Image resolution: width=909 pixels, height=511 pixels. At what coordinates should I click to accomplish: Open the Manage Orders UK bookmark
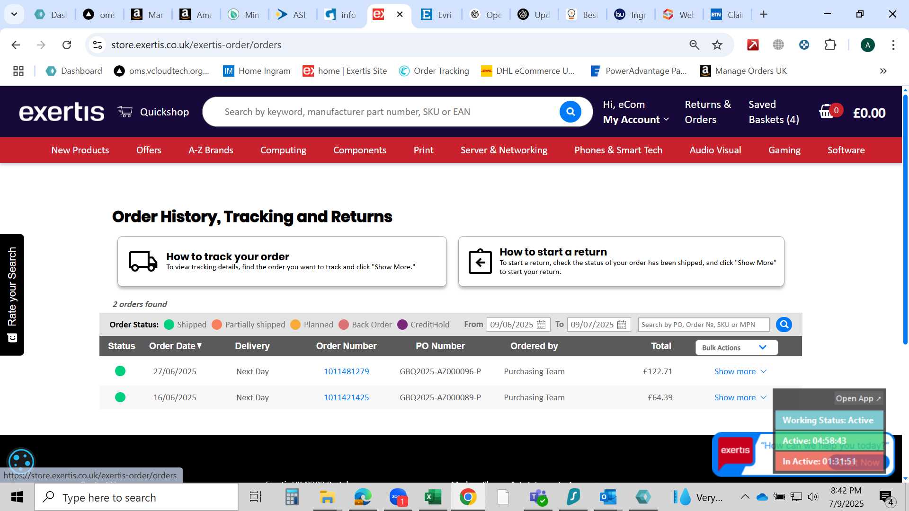[x=743, y=71]
